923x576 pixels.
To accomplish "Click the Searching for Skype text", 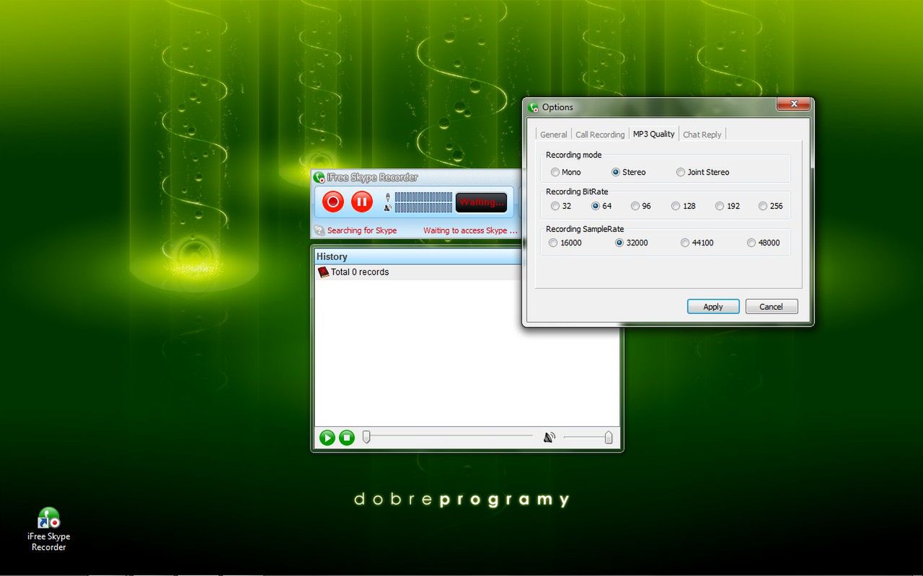I will [362, 230].
